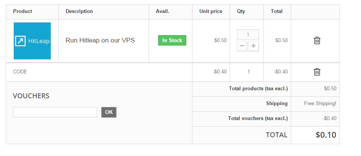Click the quantity input field
The width and height of the screenshot is (361, 156).
point(248,34)
